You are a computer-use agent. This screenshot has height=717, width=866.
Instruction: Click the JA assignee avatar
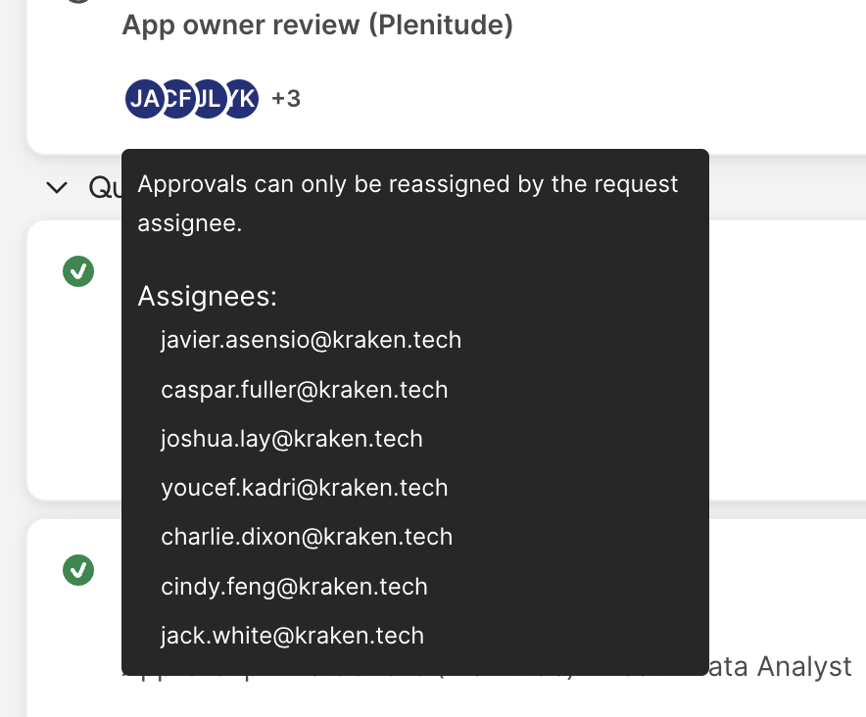click(x=143, y=99)
